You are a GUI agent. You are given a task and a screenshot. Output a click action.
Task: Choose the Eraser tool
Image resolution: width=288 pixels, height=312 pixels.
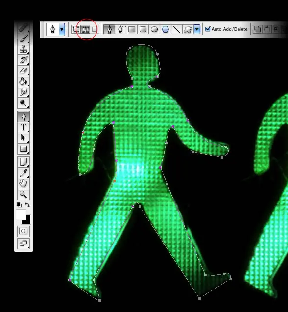pyautogui.click(x=24, y=70)
